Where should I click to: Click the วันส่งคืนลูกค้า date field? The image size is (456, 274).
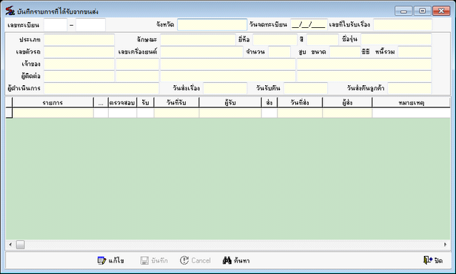[x=410, y=88]
